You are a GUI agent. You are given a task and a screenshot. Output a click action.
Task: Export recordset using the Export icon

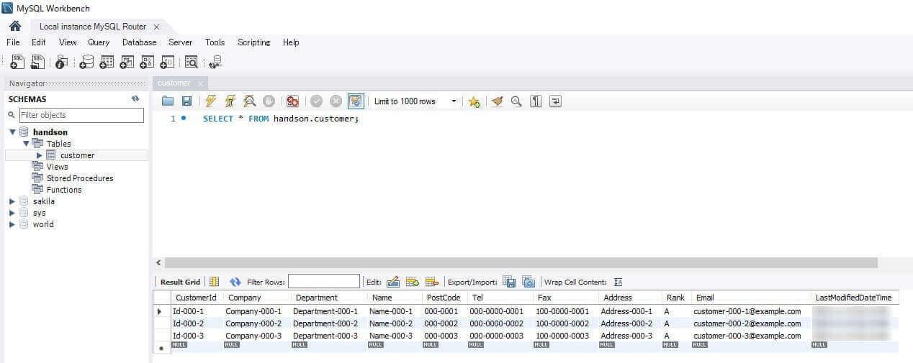(x=509, y=282)
